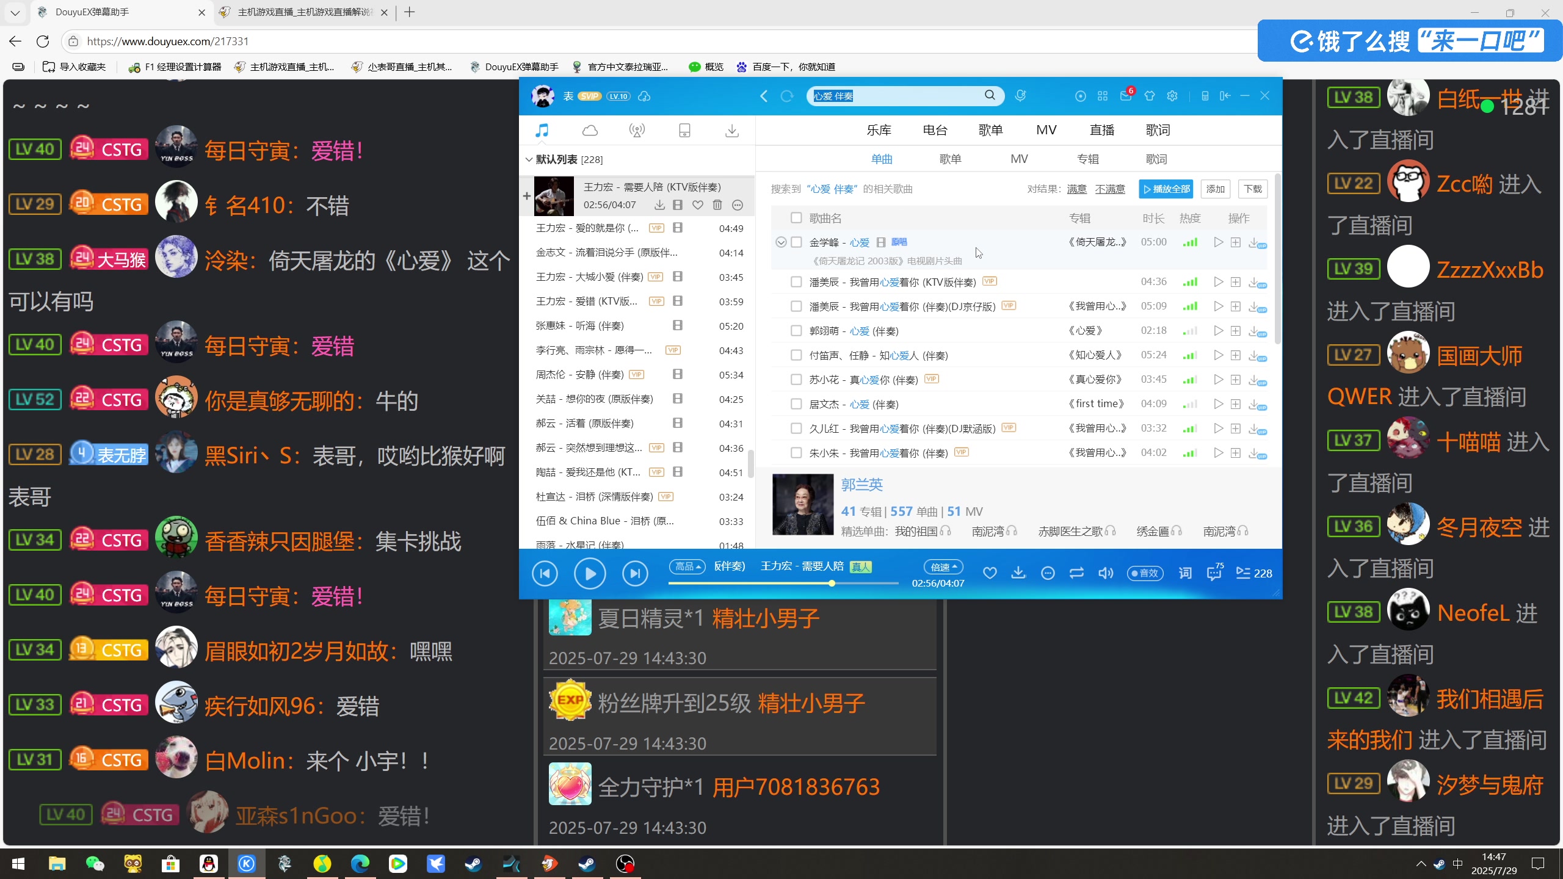Check 付笛声、任静 - 知心爱人 checkbox
Screen dimensions: 1563x879
click(796, 355)
